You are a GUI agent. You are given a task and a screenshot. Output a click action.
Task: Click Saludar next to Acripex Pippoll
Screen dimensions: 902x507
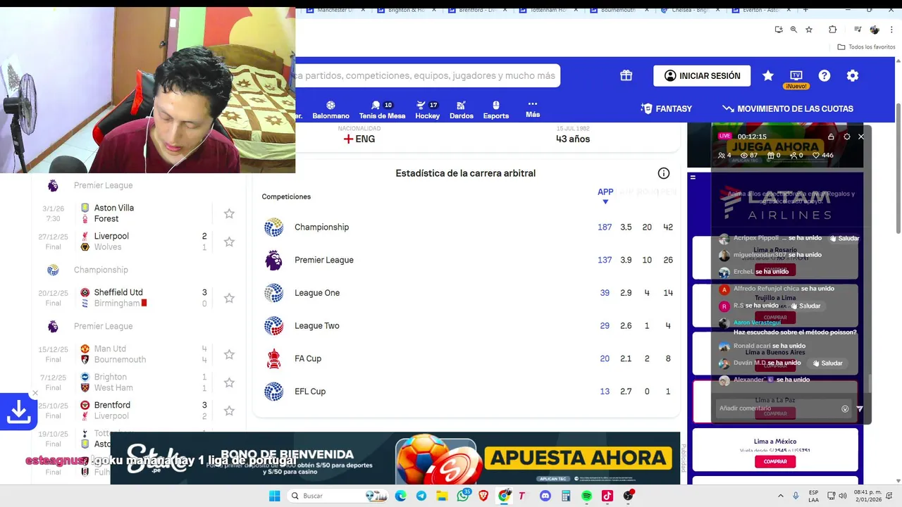point(844,238)
